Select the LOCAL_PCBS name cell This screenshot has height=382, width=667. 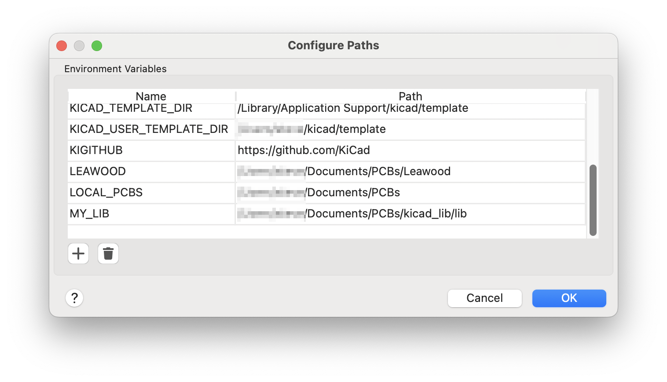106,192
